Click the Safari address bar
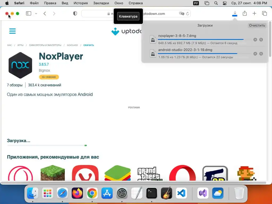 tap(136, 14)
